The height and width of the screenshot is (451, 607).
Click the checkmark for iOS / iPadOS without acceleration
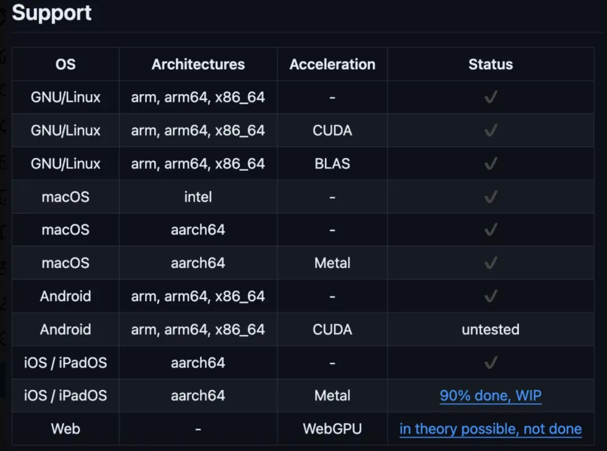point(491,363)
